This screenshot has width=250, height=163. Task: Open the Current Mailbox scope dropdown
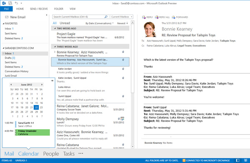[x=122, y=17]
